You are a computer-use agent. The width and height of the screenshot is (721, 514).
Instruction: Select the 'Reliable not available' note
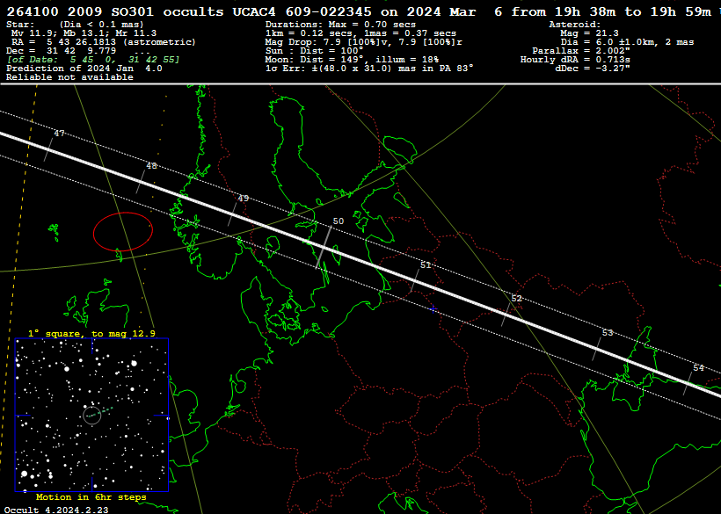[69, 77]
